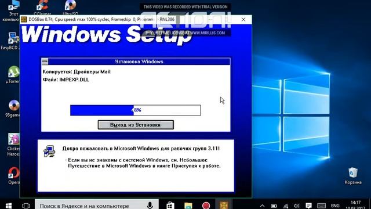Image resolution: width=371 pixels, height=209 pixels.
Task: Expand the hidden tray icons chevron
Action: pos(262,206)
